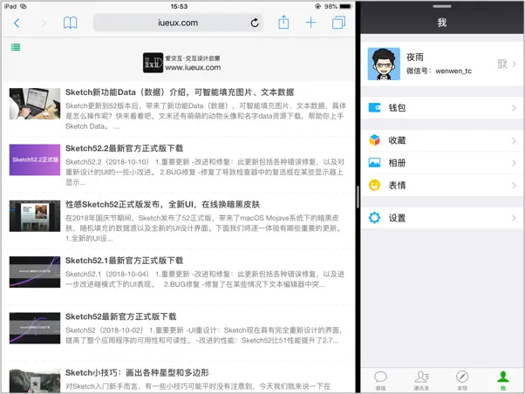This screenshot has width=525, height=394.
Task: Grab the split view divider handle
Action: (358, 197)
